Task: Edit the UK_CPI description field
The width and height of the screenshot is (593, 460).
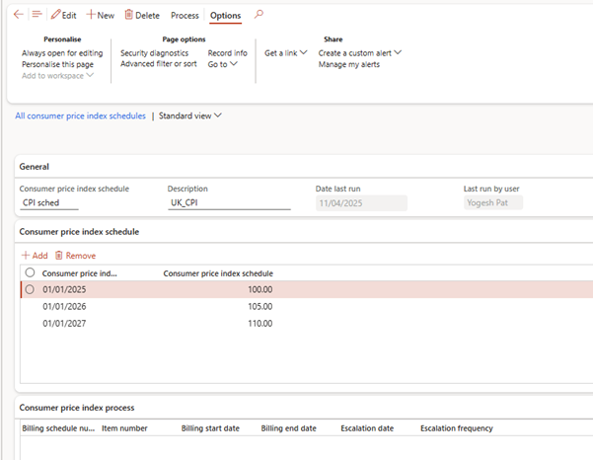Action: point(229,202)
